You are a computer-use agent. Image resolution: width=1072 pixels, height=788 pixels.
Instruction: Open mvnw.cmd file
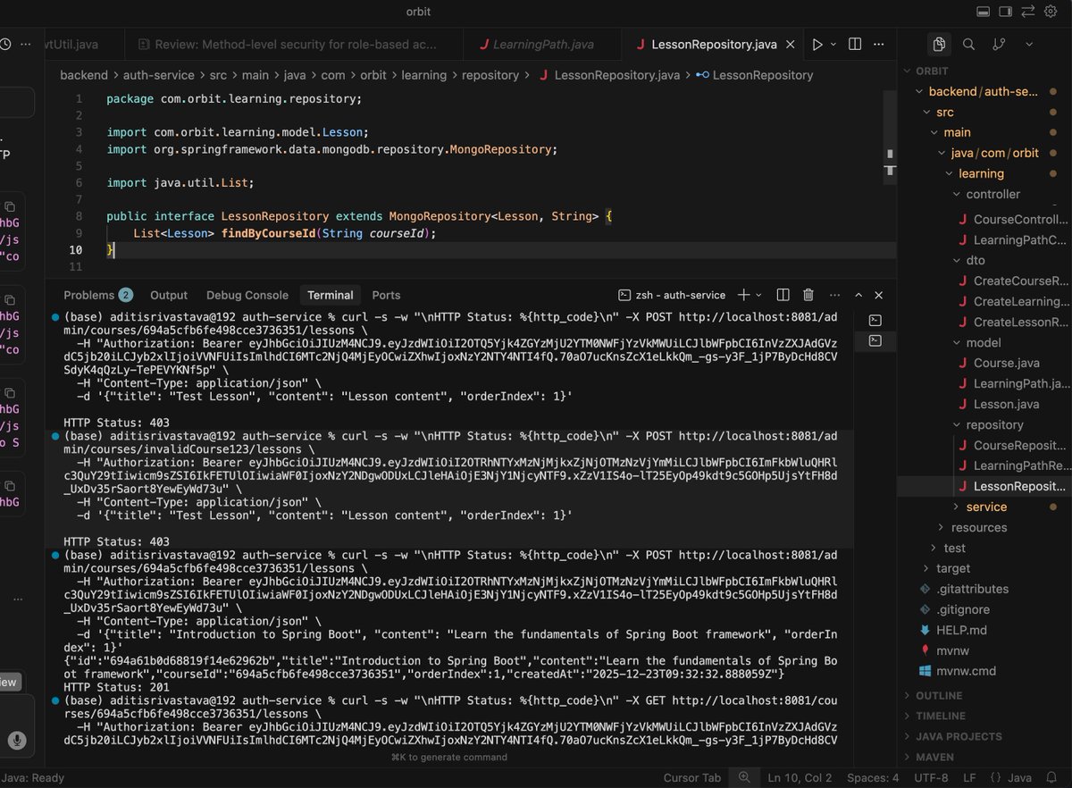click(x=966, y=671)
